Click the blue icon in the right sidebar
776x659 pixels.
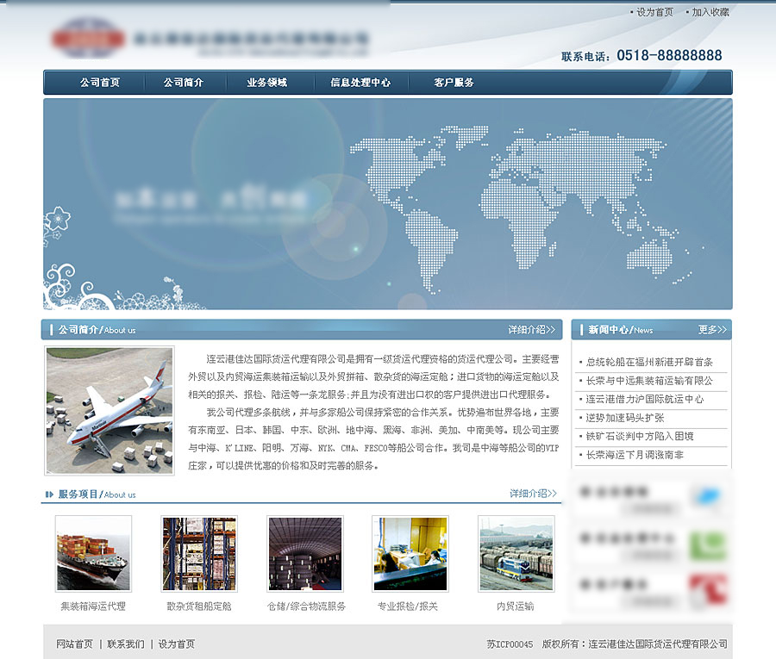(x=709, y=496)
